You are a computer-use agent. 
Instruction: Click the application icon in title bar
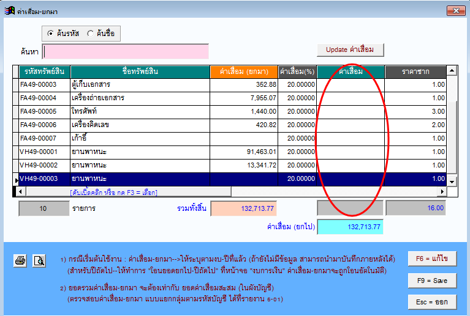[x=9, y=11]
